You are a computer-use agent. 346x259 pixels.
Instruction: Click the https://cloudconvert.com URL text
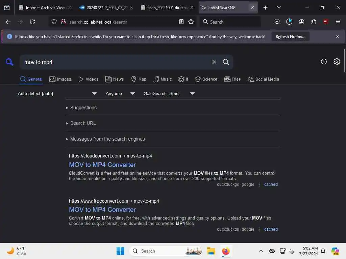coord(95,156)
